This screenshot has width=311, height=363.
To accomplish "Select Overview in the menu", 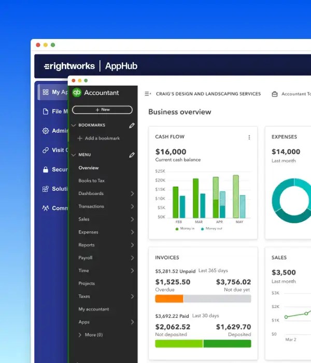I will tap(89, 168).
